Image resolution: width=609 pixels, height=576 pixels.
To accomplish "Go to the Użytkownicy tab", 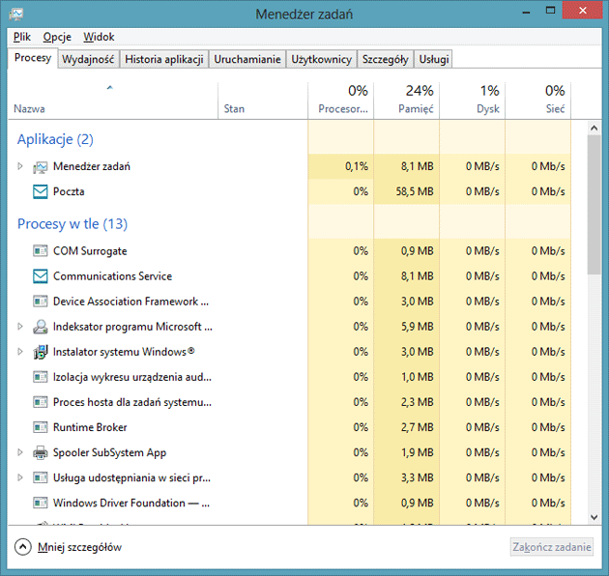I will tap(322, 59).
